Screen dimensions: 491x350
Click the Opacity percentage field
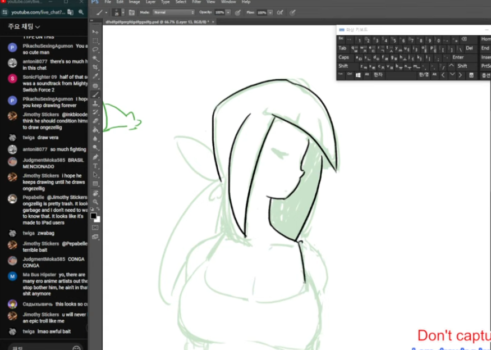pos(218,12)
